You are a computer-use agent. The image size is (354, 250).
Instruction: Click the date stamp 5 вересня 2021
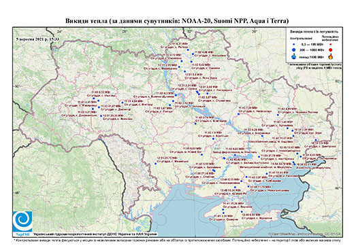37,39
